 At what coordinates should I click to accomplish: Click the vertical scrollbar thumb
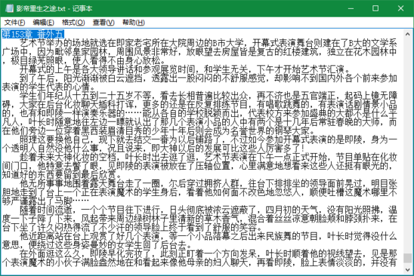click(x=408, y=258)
